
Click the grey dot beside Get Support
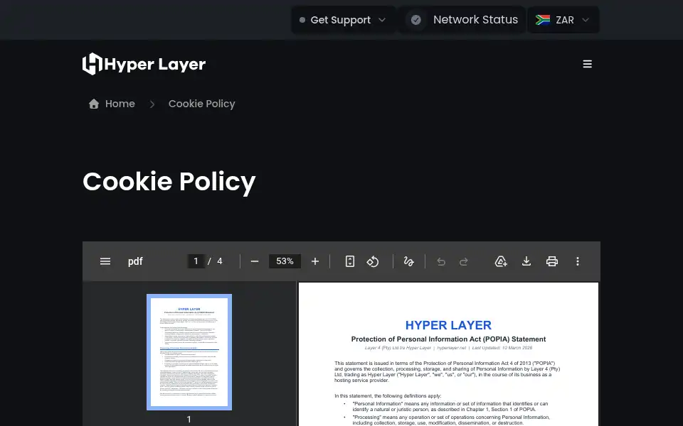coord(302,20)
